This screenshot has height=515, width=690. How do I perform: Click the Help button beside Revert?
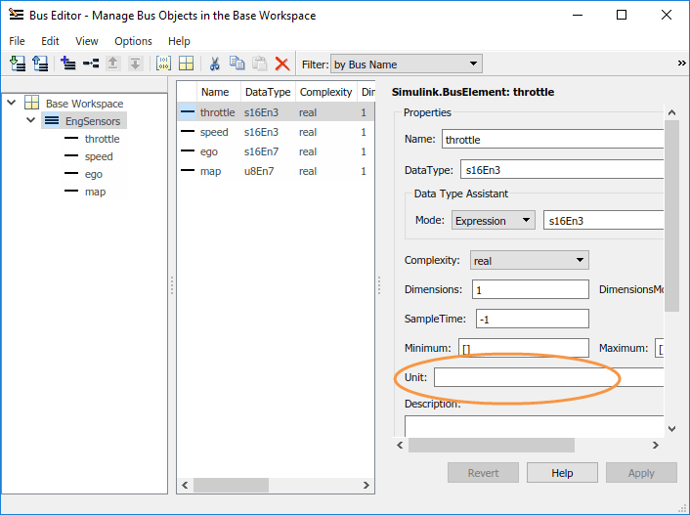coord(562,473)
